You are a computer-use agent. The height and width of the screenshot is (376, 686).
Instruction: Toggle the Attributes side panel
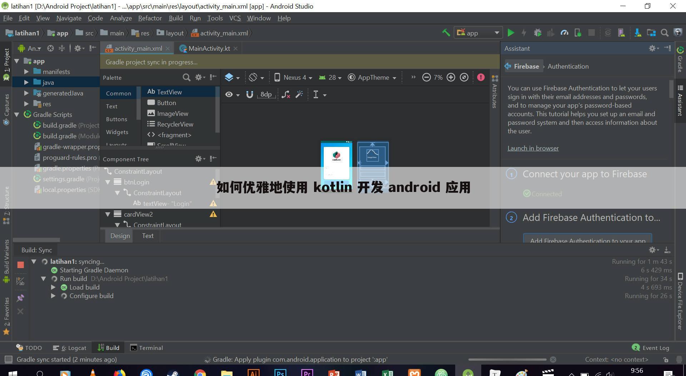pos(494,92)
